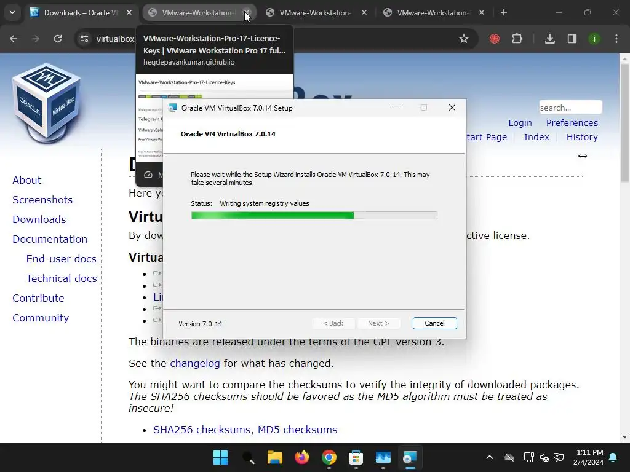The image size is (630, 472).
Task: Click the installation progress bar
Action: point(314,216)
